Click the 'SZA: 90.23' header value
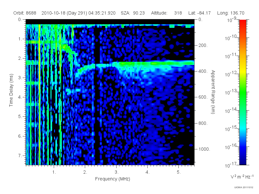This screenshot has height=194, width=259. tap(133, 13)
